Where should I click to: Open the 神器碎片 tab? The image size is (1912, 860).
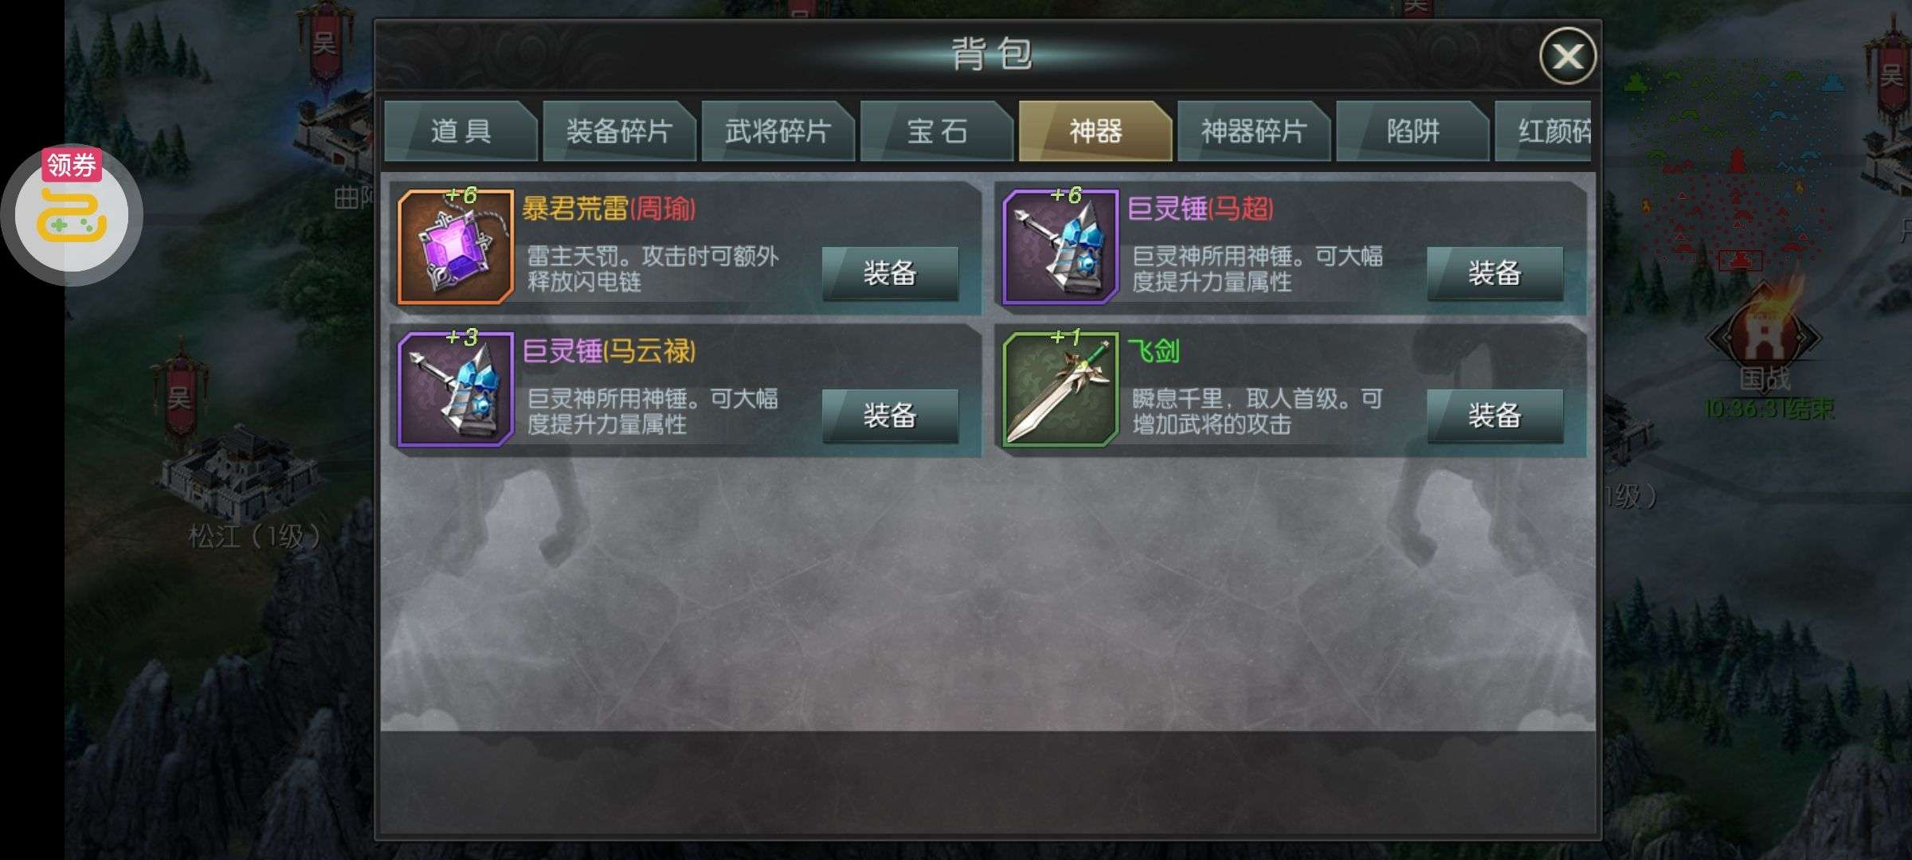(1254, 131)
